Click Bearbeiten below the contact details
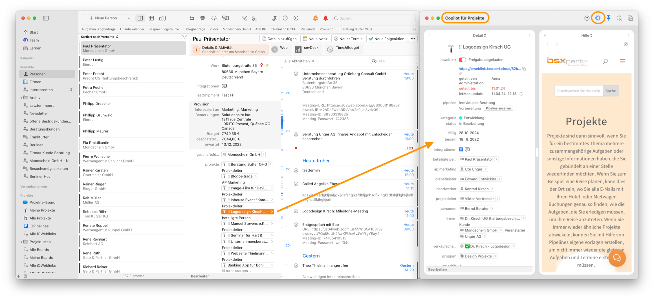The image size is (654, 297). pyautogui.click(x=200, y=276)
